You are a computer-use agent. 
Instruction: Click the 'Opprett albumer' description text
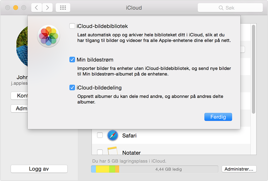coord(150,99)
